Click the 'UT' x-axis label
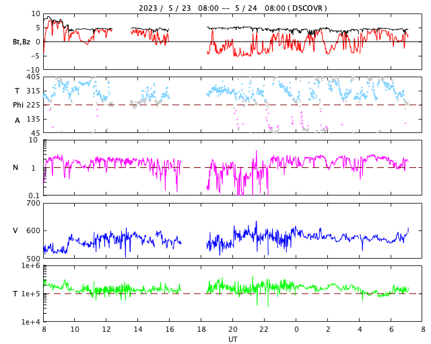The height and width of the screenshot is (344, 431). 233,339
